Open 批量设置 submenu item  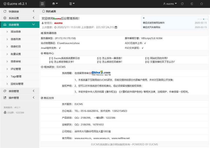tap(16, 54)
